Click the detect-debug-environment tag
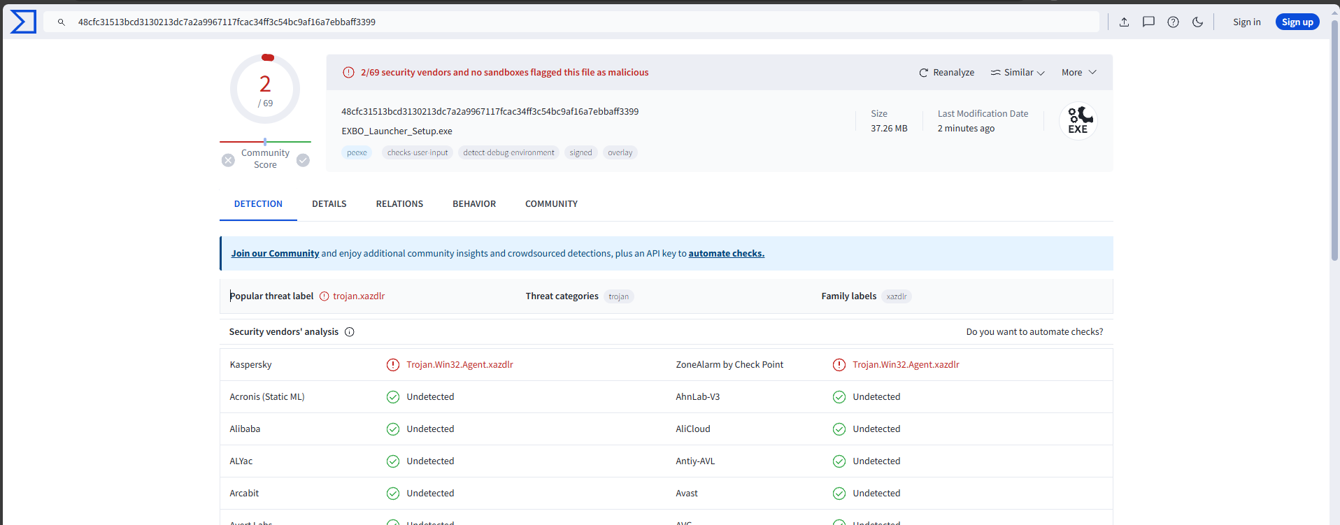Image resolution: width=1340 pixels, height=525 pixels. pyautogui.click(x=508, y=152)
